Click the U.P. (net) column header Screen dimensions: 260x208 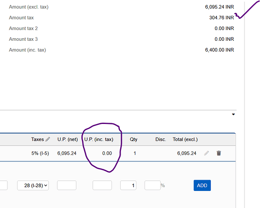tap(68, 139)
